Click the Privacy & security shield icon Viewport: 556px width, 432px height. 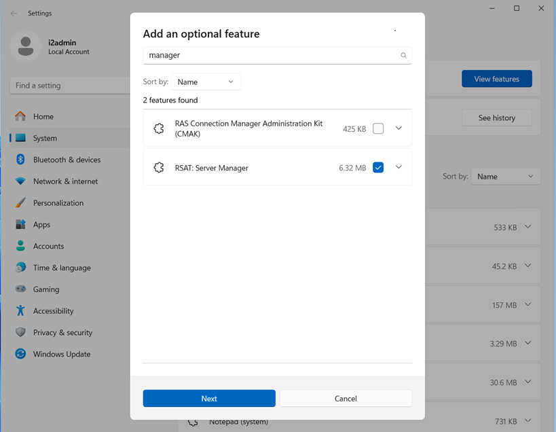[20, 332]
